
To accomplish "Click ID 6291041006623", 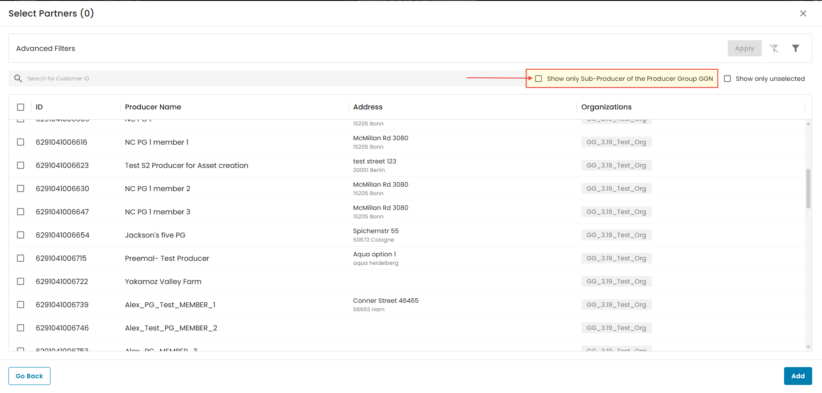I will 63,165.
